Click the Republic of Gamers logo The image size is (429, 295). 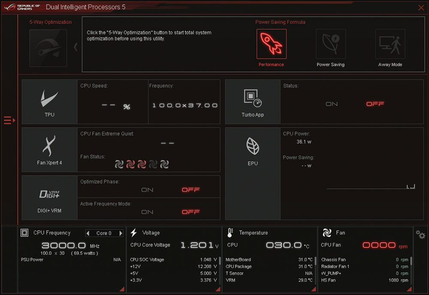coord(22,7)
